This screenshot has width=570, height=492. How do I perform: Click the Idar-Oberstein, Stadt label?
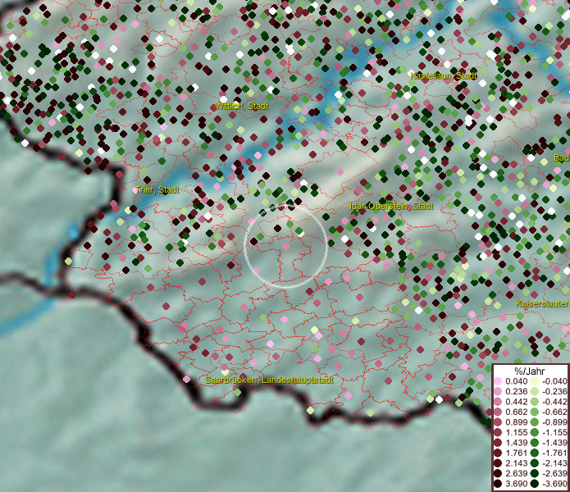392,206
